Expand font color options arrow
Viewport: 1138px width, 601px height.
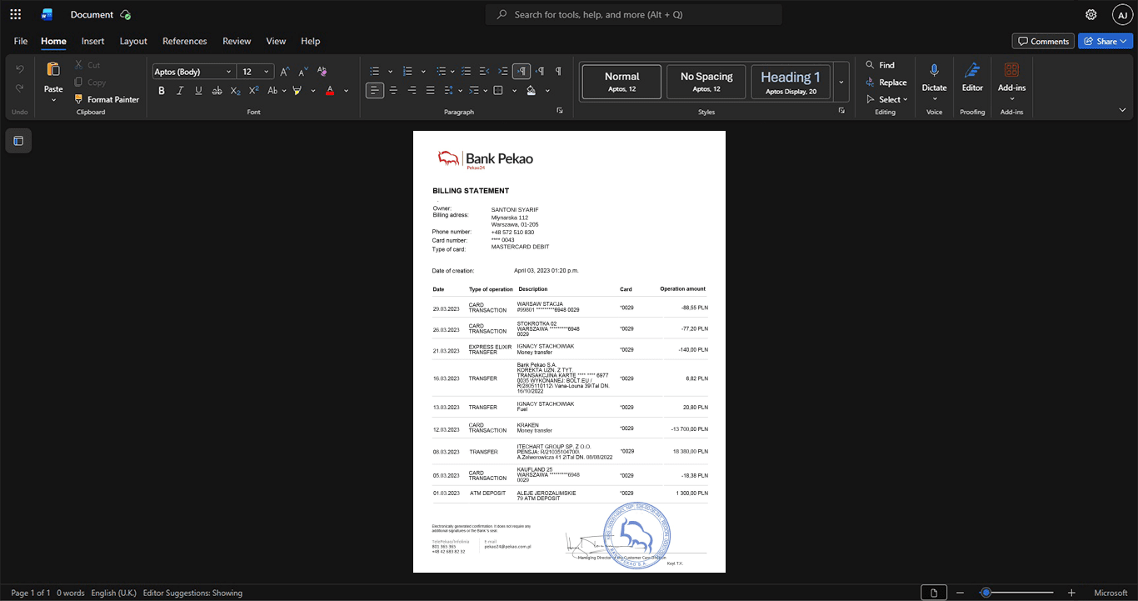pyautogui.click(x=347, y=90)
